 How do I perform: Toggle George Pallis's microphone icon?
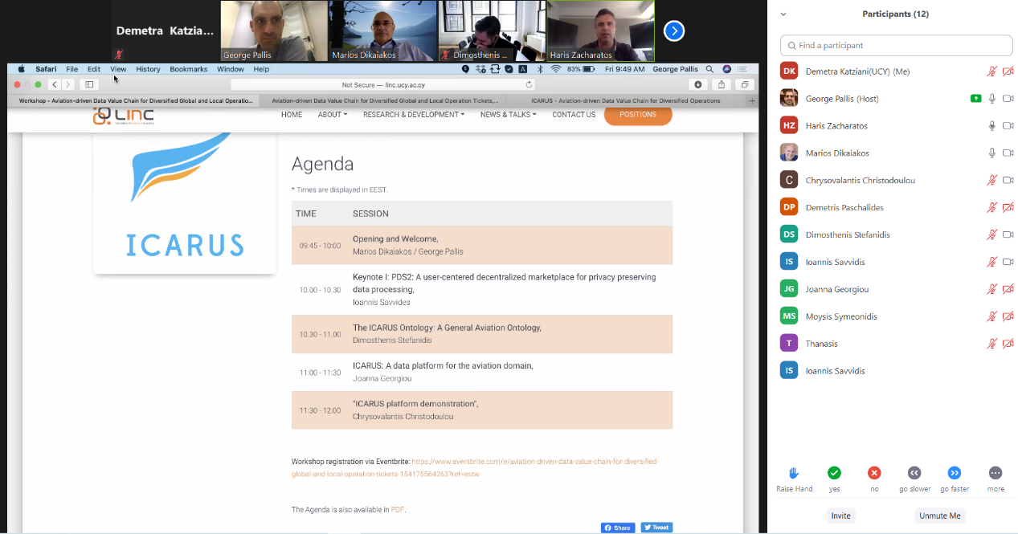992,99
